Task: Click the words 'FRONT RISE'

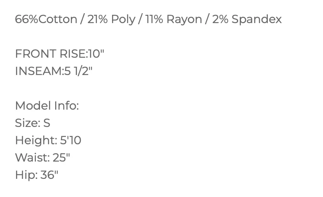Action: [50, 54]
